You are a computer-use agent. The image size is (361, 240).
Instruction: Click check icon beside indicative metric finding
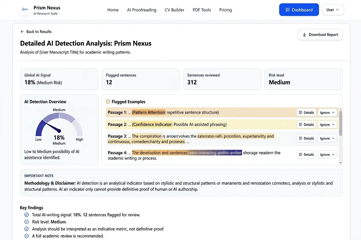tap(26, 229)
